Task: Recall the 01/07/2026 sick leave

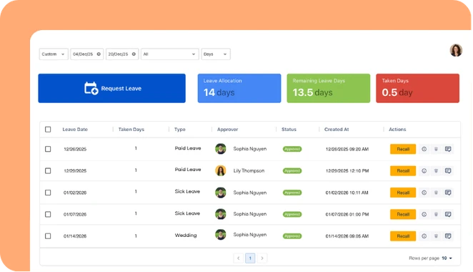Action: [403, 214]
